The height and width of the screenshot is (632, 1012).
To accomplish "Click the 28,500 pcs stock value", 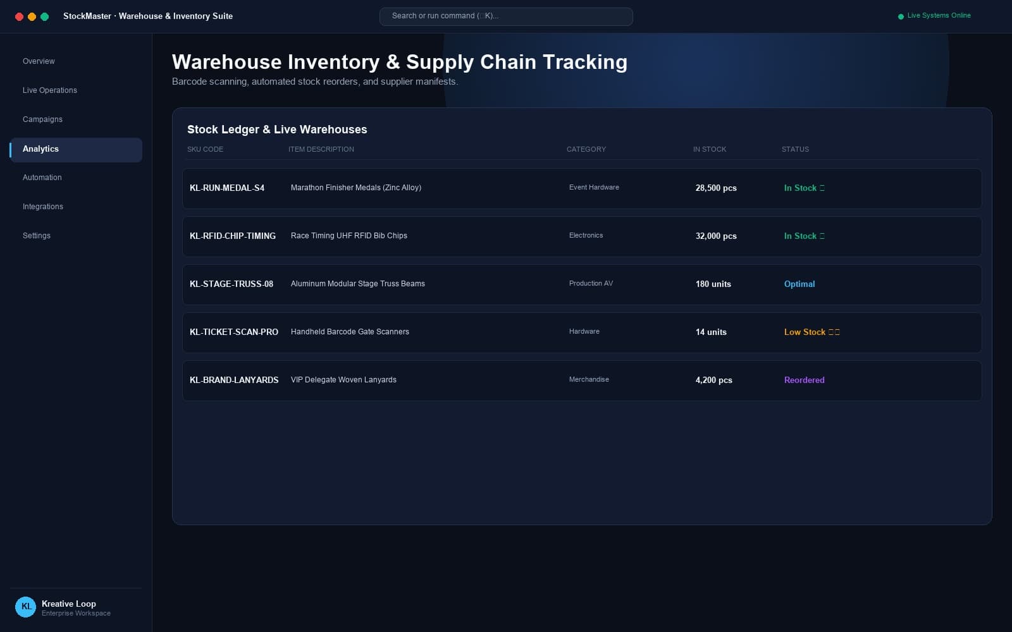I will tap(716, 188).
